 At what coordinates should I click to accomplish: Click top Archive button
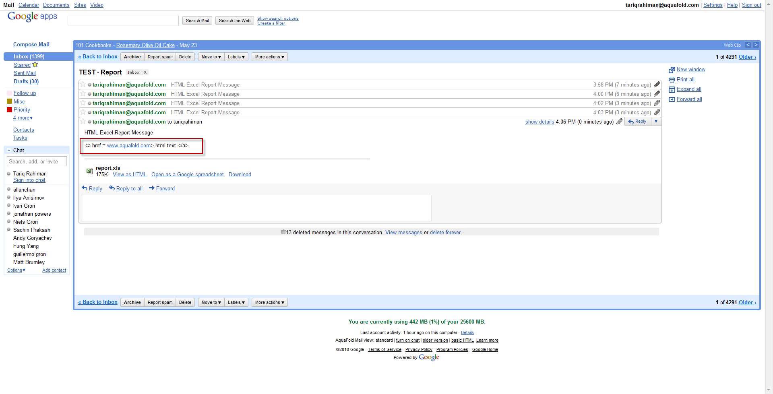point(132,57)
